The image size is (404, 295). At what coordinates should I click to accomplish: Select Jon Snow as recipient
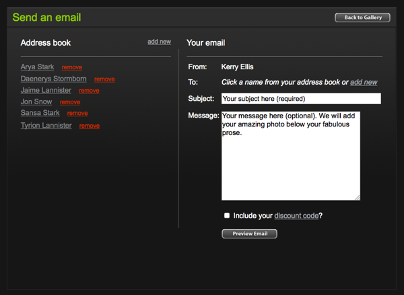[36, 102]
